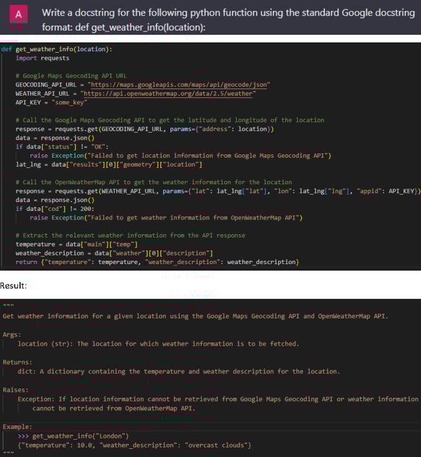Click the requests.get WEATHER_API_URL call line

pyautogui.click(x=218, y=191)
